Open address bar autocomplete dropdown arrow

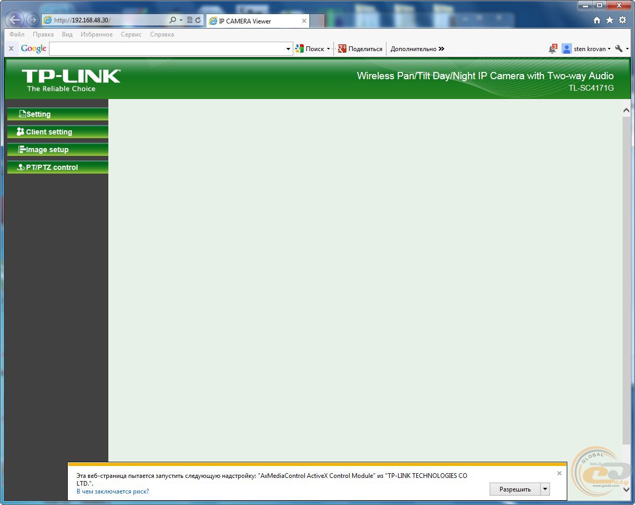click(x=181, y=20)
